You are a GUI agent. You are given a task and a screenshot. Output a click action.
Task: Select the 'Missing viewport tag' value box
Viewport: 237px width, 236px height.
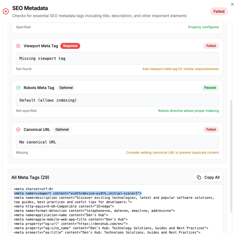pos(117,58)
